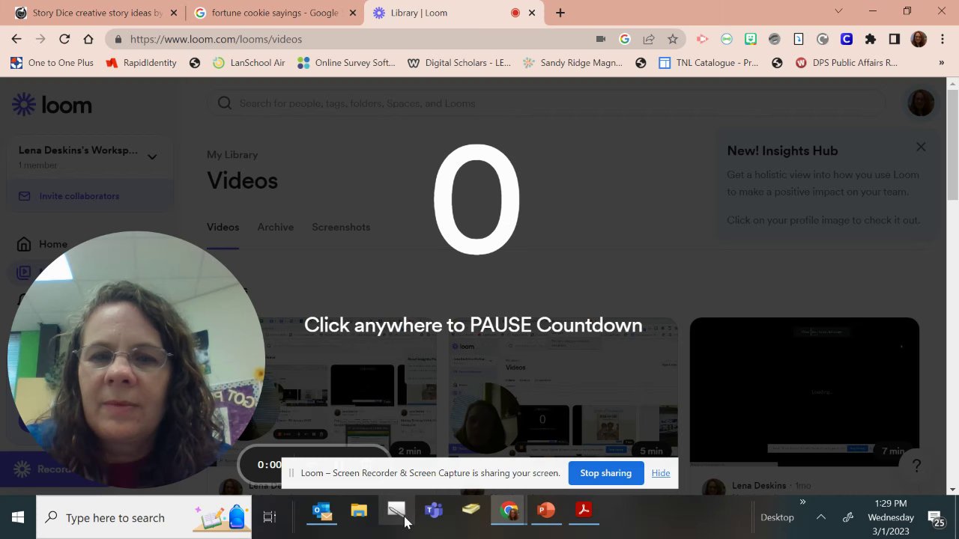Select the Archive tab

(275, 227)
